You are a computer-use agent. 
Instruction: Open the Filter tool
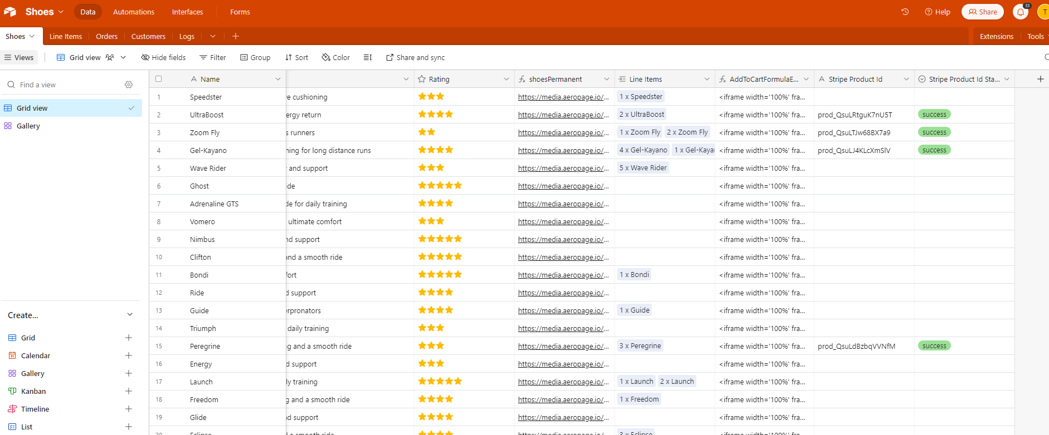(x=213, y=57)
